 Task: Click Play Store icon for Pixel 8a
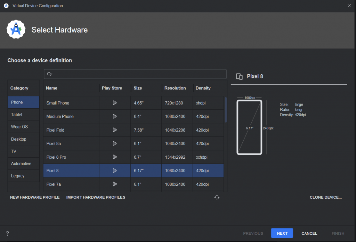point(115,143)
